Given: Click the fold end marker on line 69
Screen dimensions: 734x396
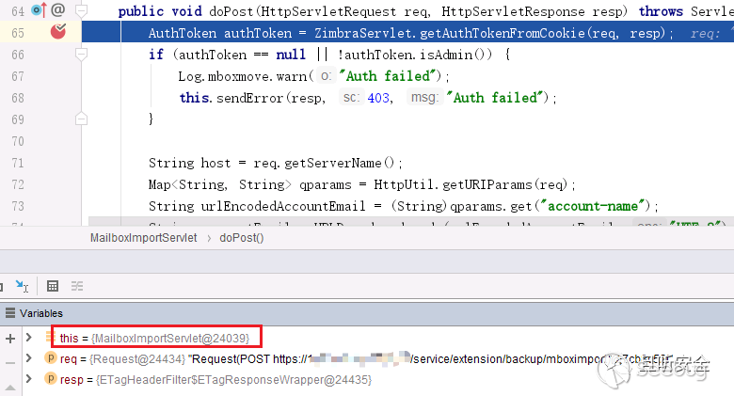Looking at the screenshot, I should [81, 119].
